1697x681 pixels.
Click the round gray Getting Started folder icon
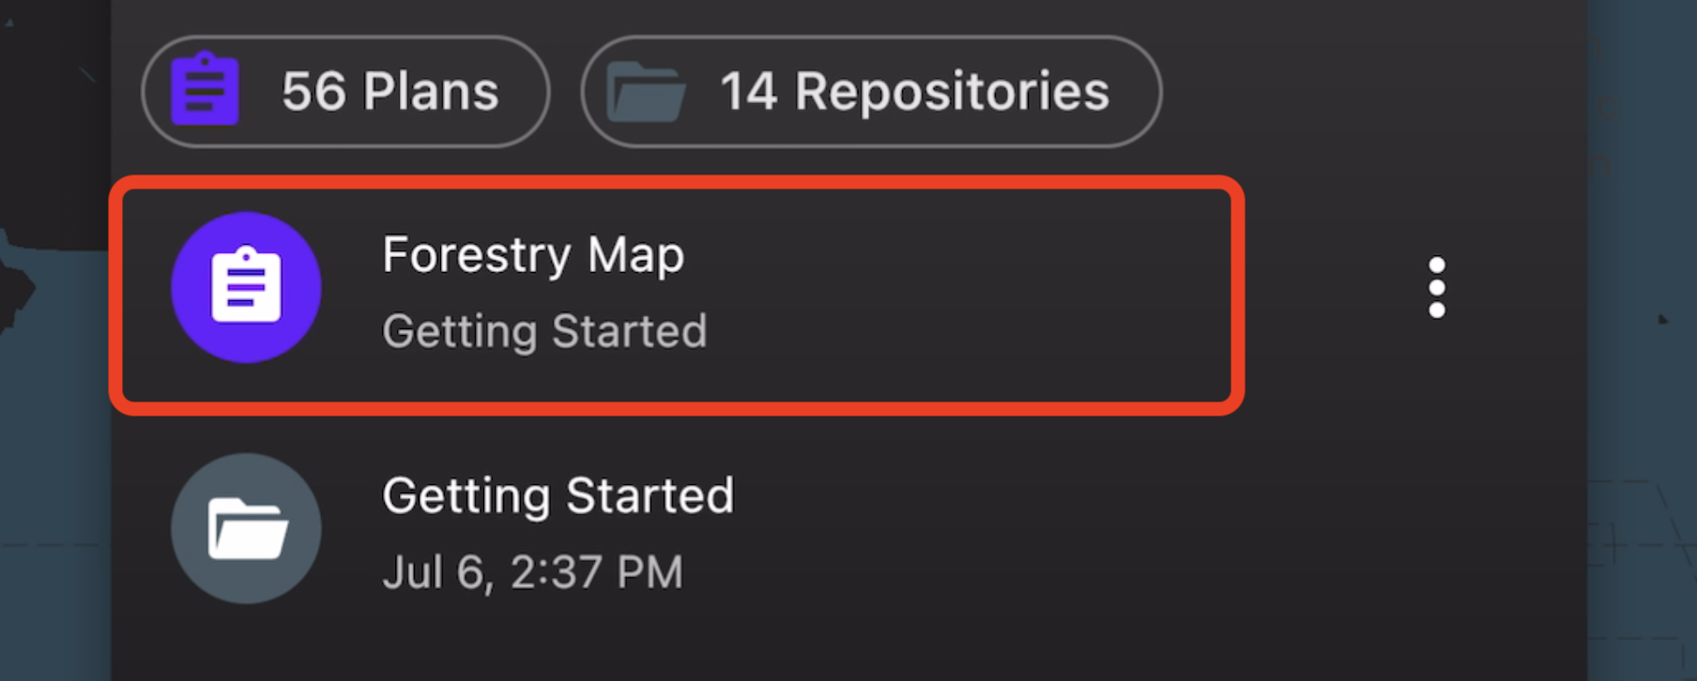click(x=246, y=528)
